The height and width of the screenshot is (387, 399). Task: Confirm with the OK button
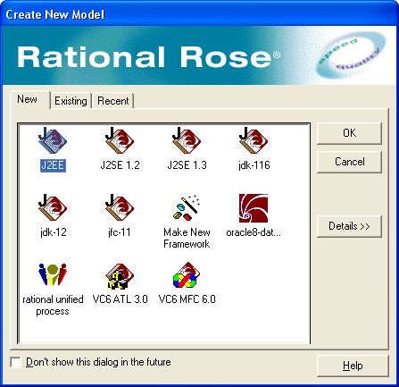[349, 133]
